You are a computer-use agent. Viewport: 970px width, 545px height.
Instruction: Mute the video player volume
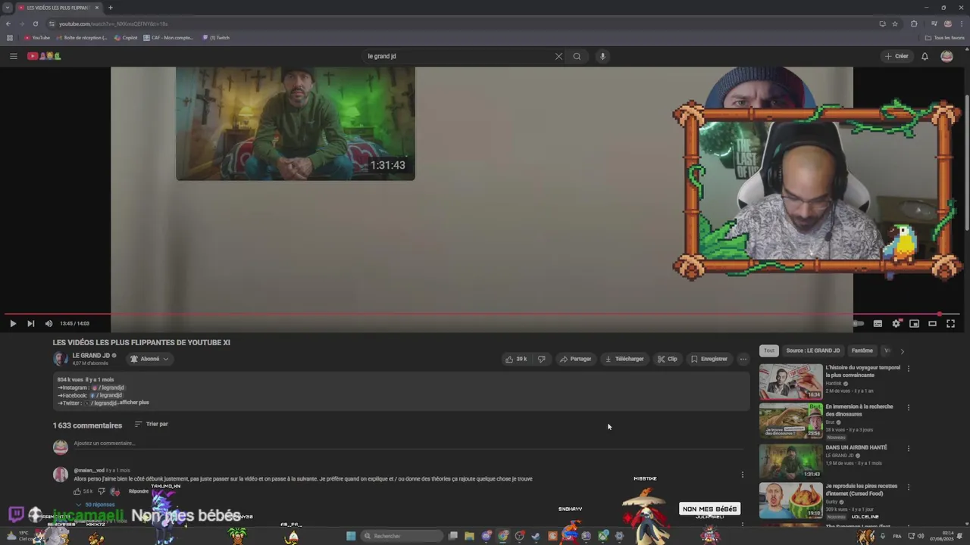[48, 323]
